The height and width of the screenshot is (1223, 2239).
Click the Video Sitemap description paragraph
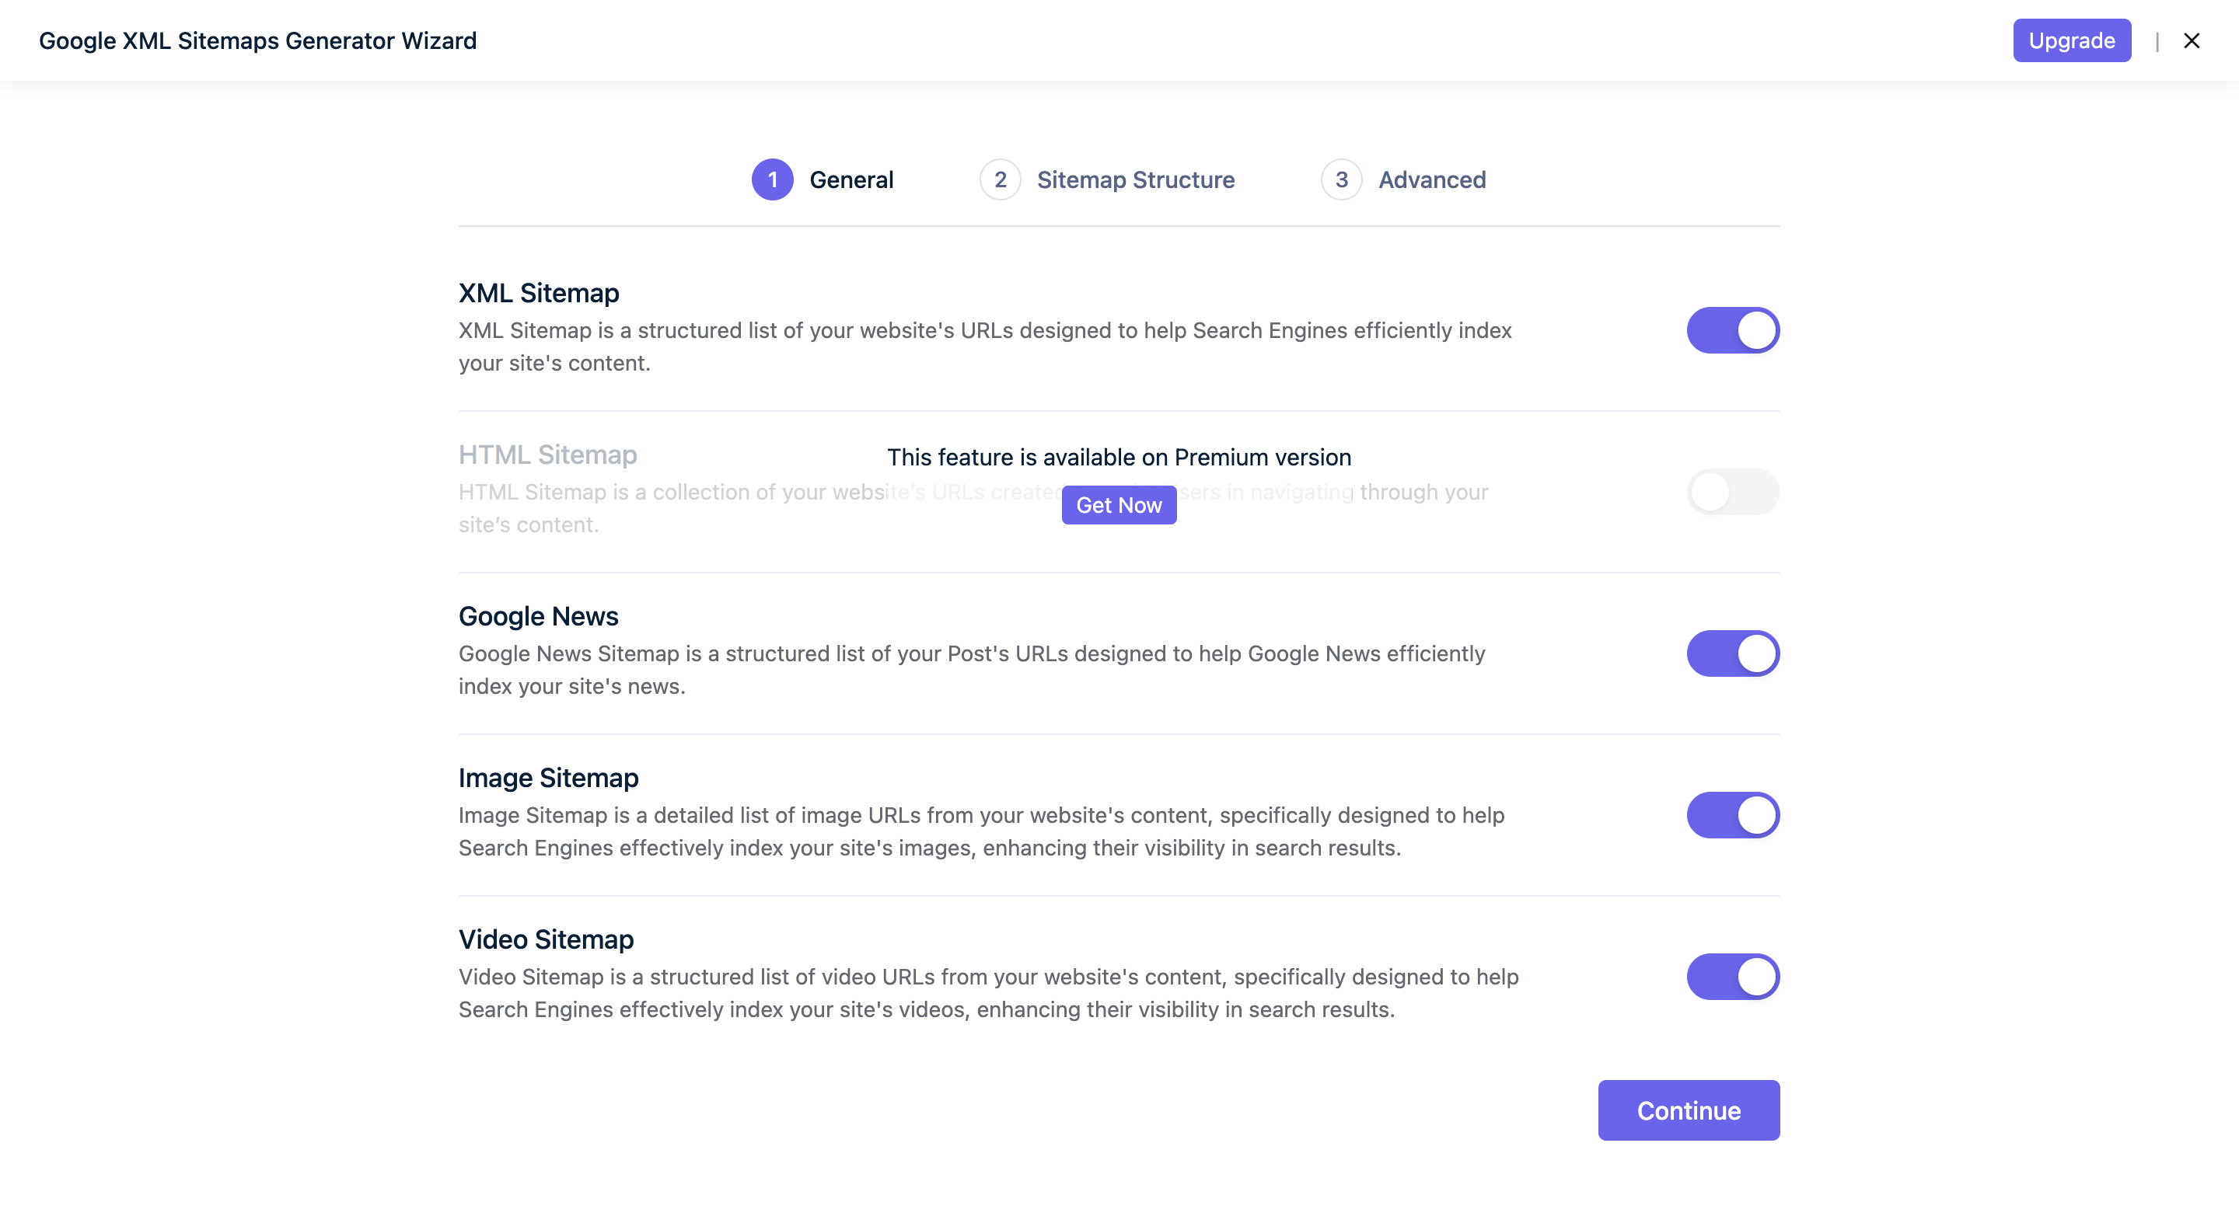tap(988, 993)
